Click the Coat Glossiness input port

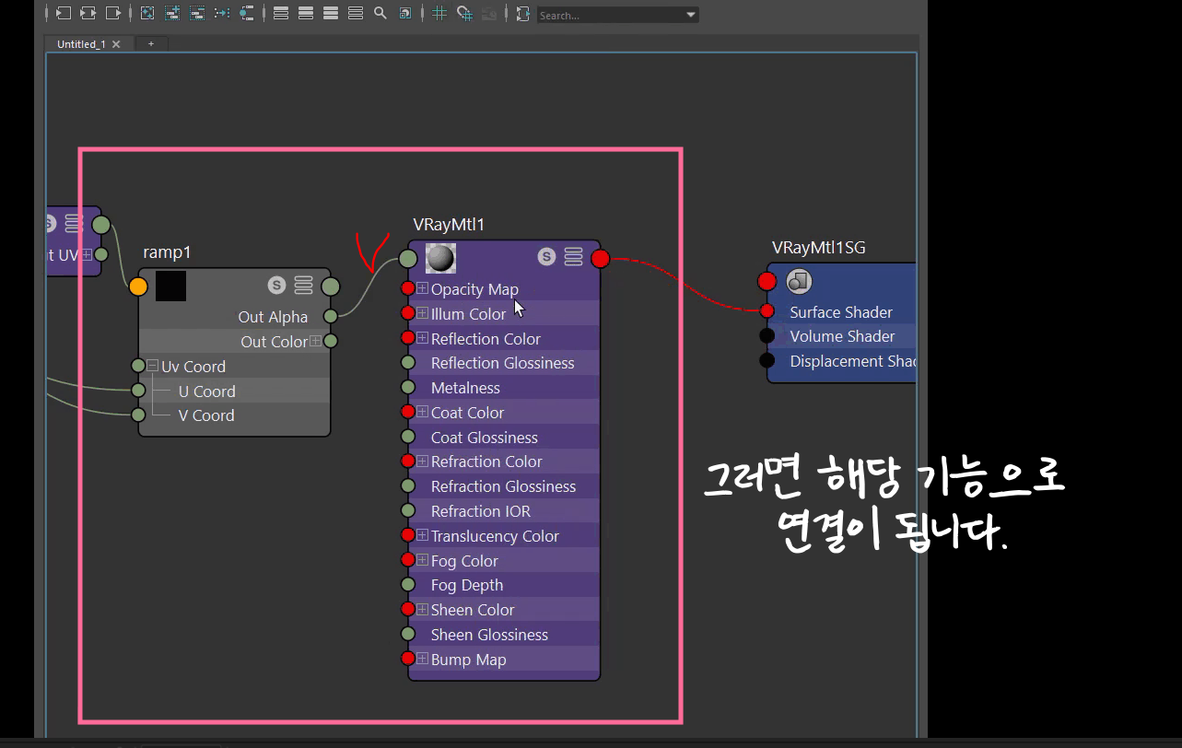pyautogui.click(x=408, y=437)
